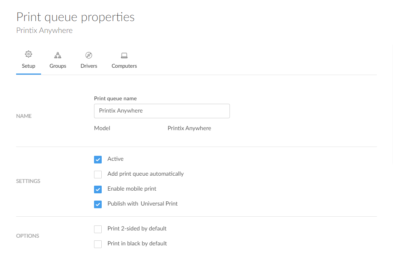Uncheck the Active checkbox

click(98, 160)
